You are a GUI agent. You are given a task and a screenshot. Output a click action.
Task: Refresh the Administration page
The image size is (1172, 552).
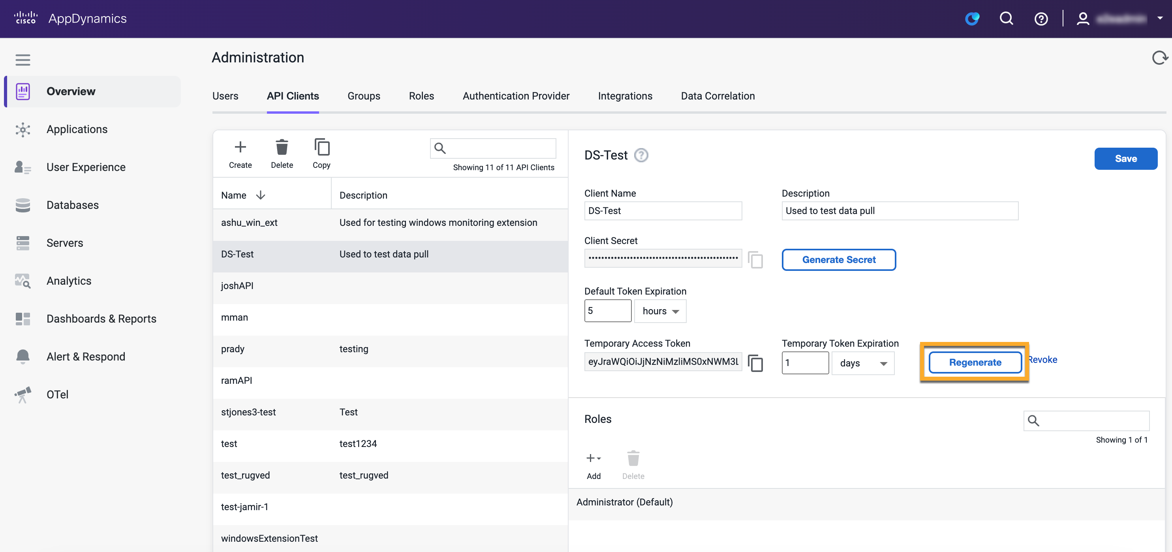1159,58
